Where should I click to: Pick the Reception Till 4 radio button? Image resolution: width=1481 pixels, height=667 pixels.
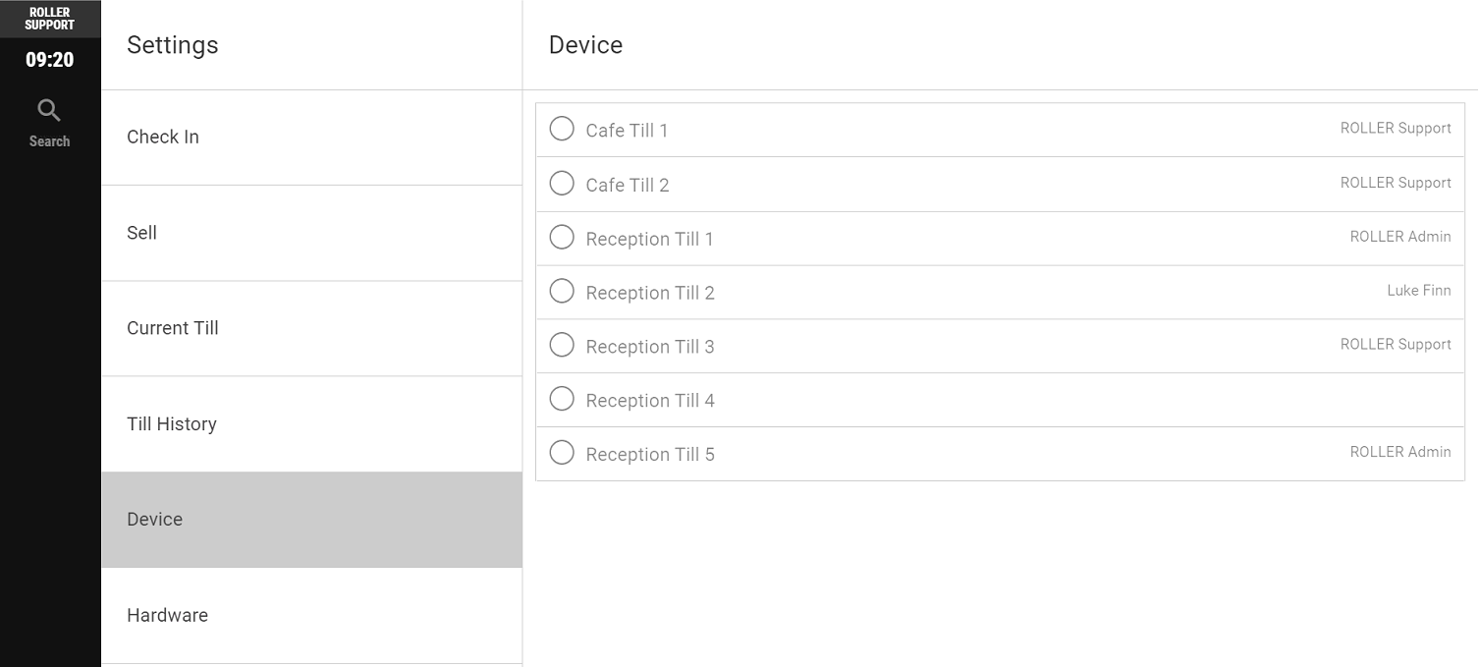562,399
